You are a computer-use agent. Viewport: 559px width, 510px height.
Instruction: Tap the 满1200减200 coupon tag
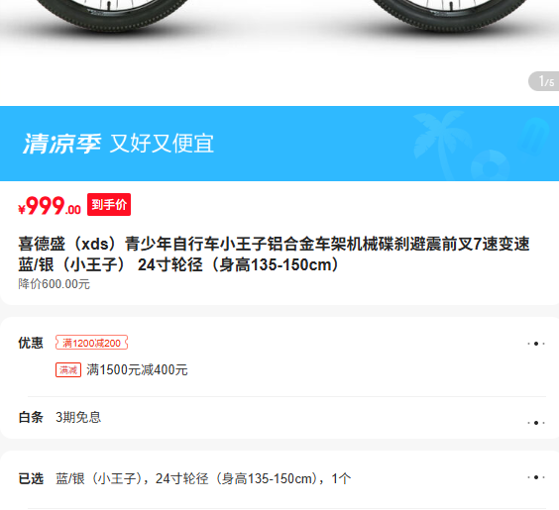[x=91, y=343]
